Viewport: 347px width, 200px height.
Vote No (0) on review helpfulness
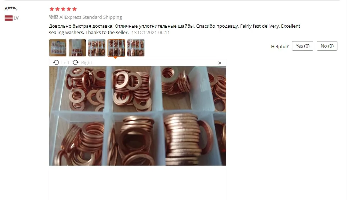[x=327, y=46]
